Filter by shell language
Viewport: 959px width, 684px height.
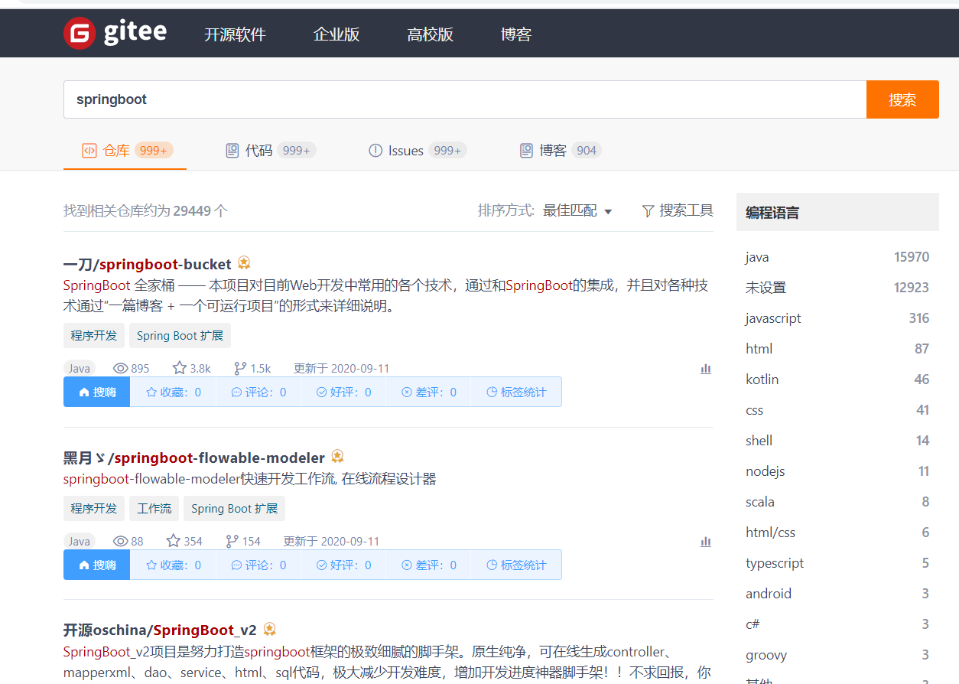click(x=837, y=441)
